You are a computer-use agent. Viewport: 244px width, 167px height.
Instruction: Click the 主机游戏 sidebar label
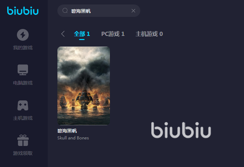click(x=23, y=118)
